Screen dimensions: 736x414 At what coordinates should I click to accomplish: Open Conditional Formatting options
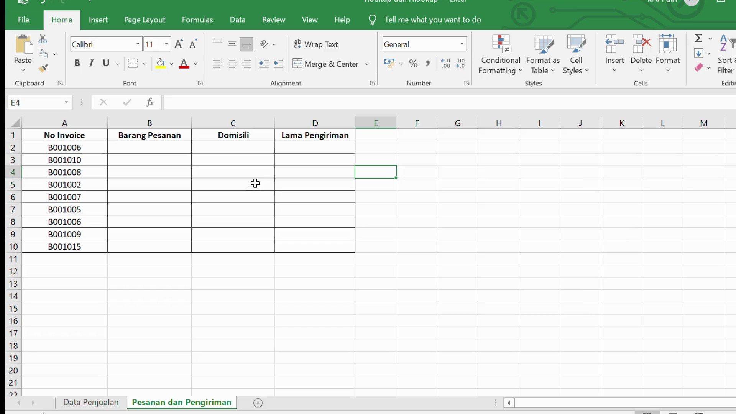tap(500, 54)
